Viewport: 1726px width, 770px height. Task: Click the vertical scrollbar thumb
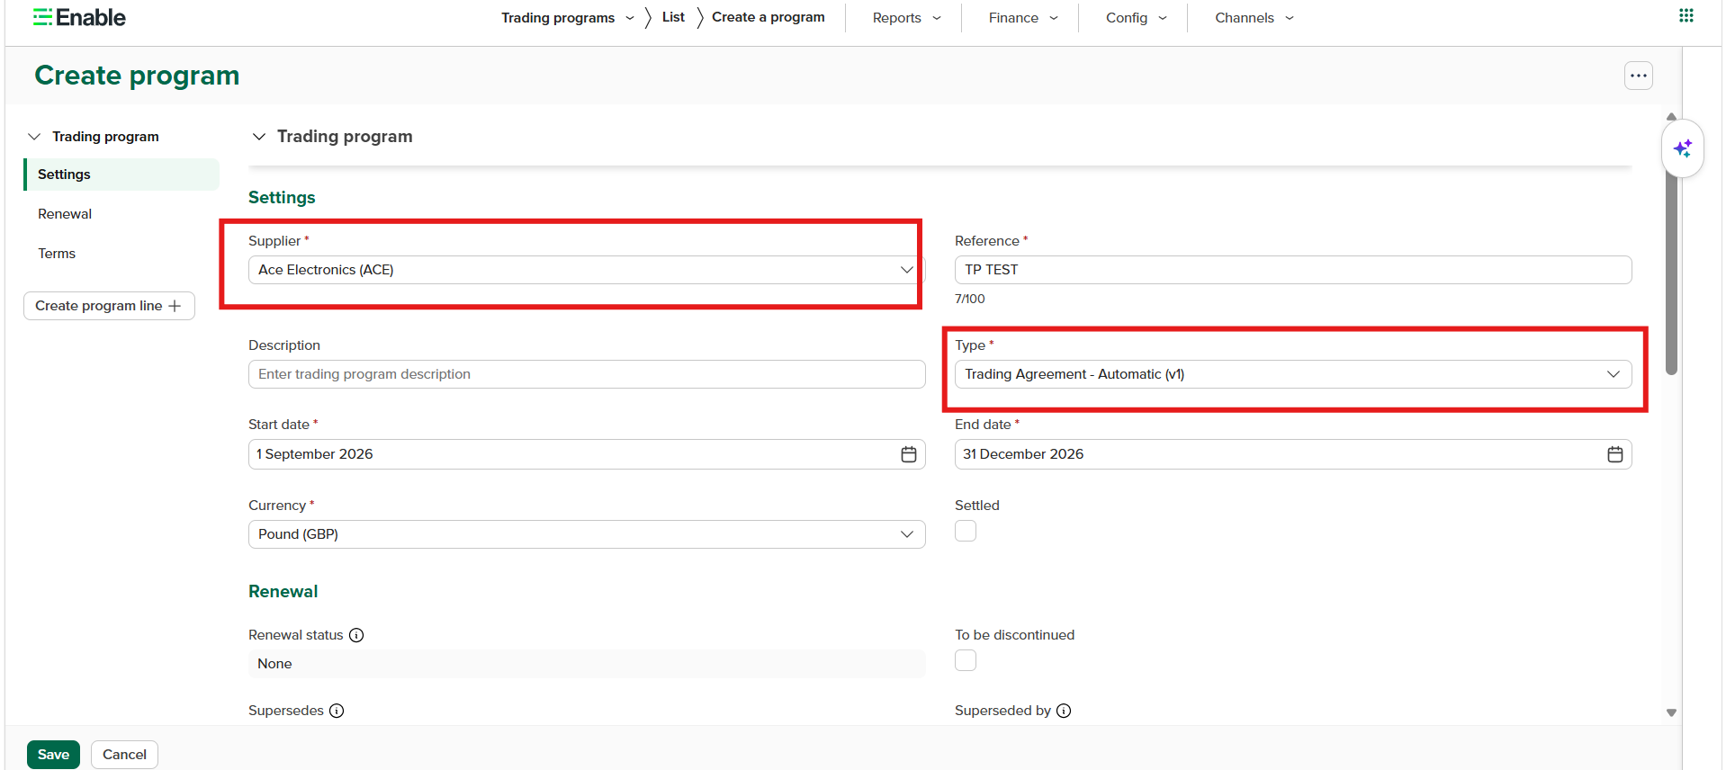[x=1671, y=261]
